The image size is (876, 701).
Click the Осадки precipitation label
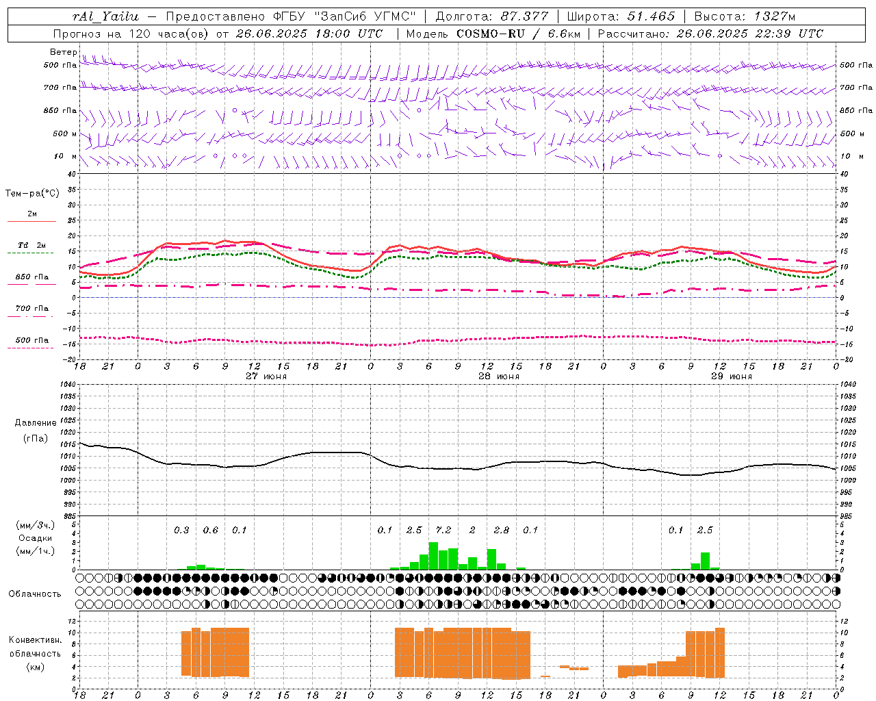click(35, 538)
